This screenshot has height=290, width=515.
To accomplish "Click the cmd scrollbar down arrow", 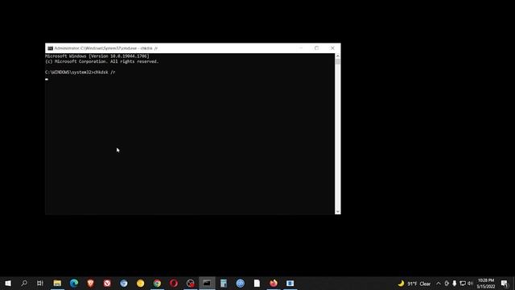I will click(338, 212).
